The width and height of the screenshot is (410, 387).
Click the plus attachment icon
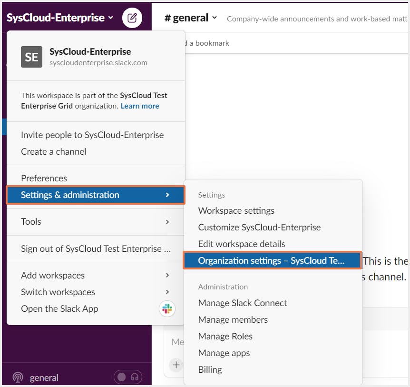click(x=176, y=365)
